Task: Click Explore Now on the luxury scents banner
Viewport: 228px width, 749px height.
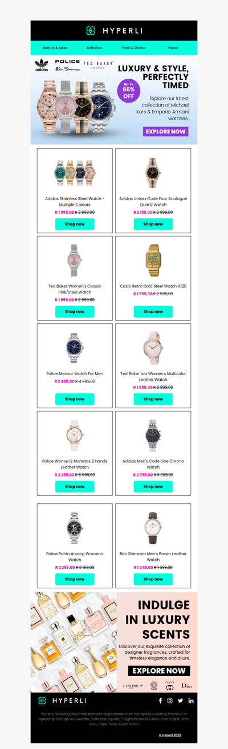Action: click(159, 671)
